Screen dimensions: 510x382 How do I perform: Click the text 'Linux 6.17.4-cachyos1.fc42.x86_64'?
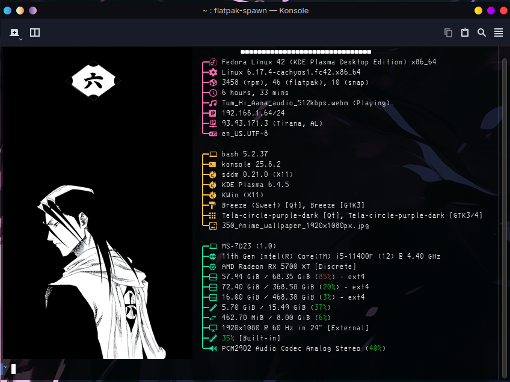pyautogui.click(x=291, y=72)
